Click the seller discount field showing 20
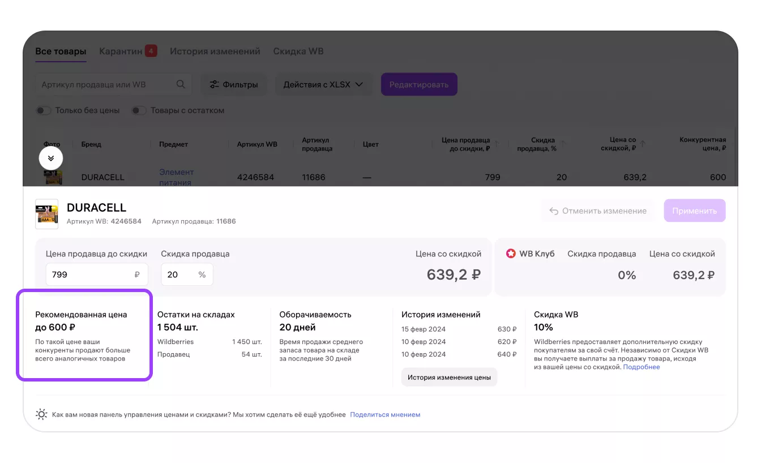The image size is (761, 463). (x=187, y=275)
